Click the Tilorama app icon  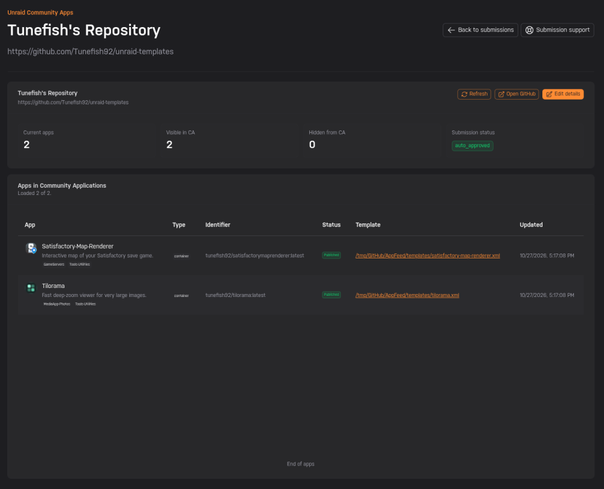click(x=31, y=287)
